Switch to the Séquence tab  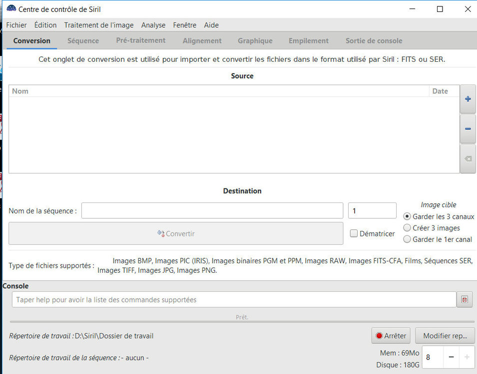pyautogui.click(x=83, y=41)
